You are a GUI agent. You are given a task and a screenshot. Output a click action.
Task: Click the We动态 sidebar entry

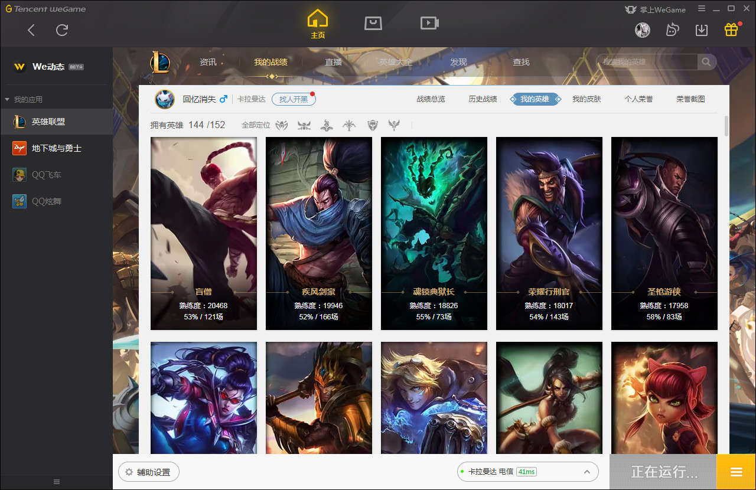click(x=57, y=67)
